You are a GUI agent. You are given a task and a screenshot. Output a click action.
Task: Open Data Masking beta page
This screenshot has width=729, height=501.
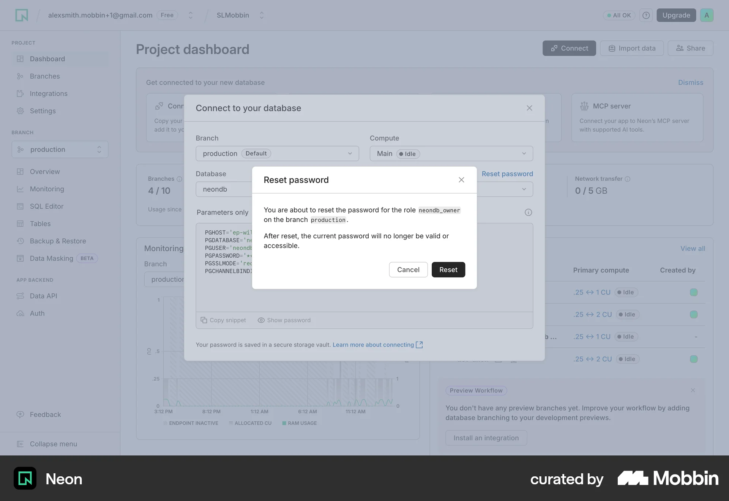click(x=60, y=258)
